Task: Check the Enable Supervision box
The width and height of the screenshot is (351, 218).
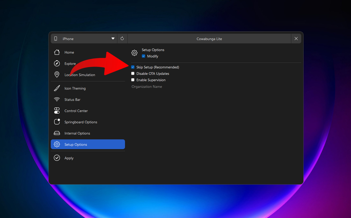Action: click(x=133, y=80)
